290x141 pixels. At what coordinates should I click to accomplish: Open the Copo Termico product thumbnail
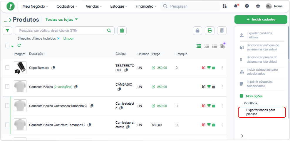20,68
